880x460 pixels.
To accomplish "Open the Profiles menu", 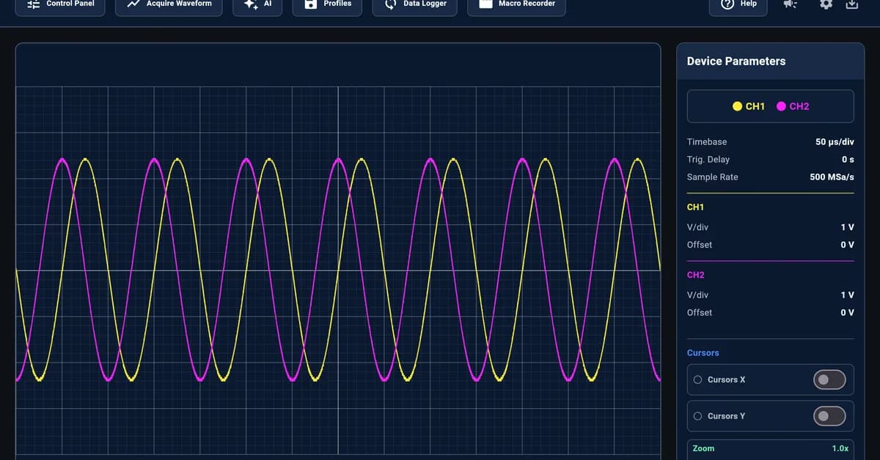I will coord(328,4).
